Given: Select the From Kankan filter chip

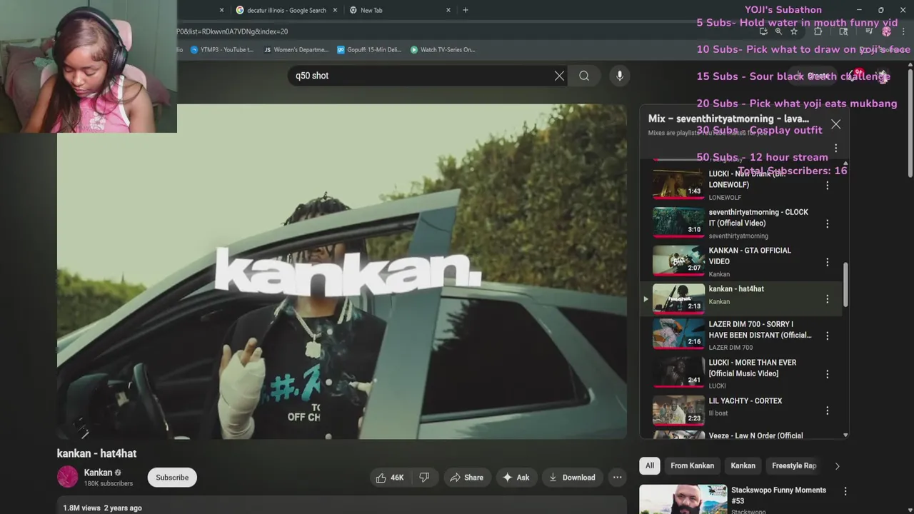Looking at the screenshot, I should click(x=692, y=465).
